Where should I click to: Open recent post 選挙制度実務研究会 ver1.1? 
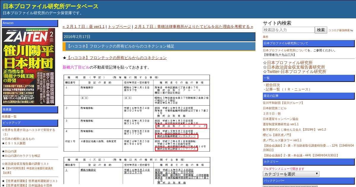[281, 124]
